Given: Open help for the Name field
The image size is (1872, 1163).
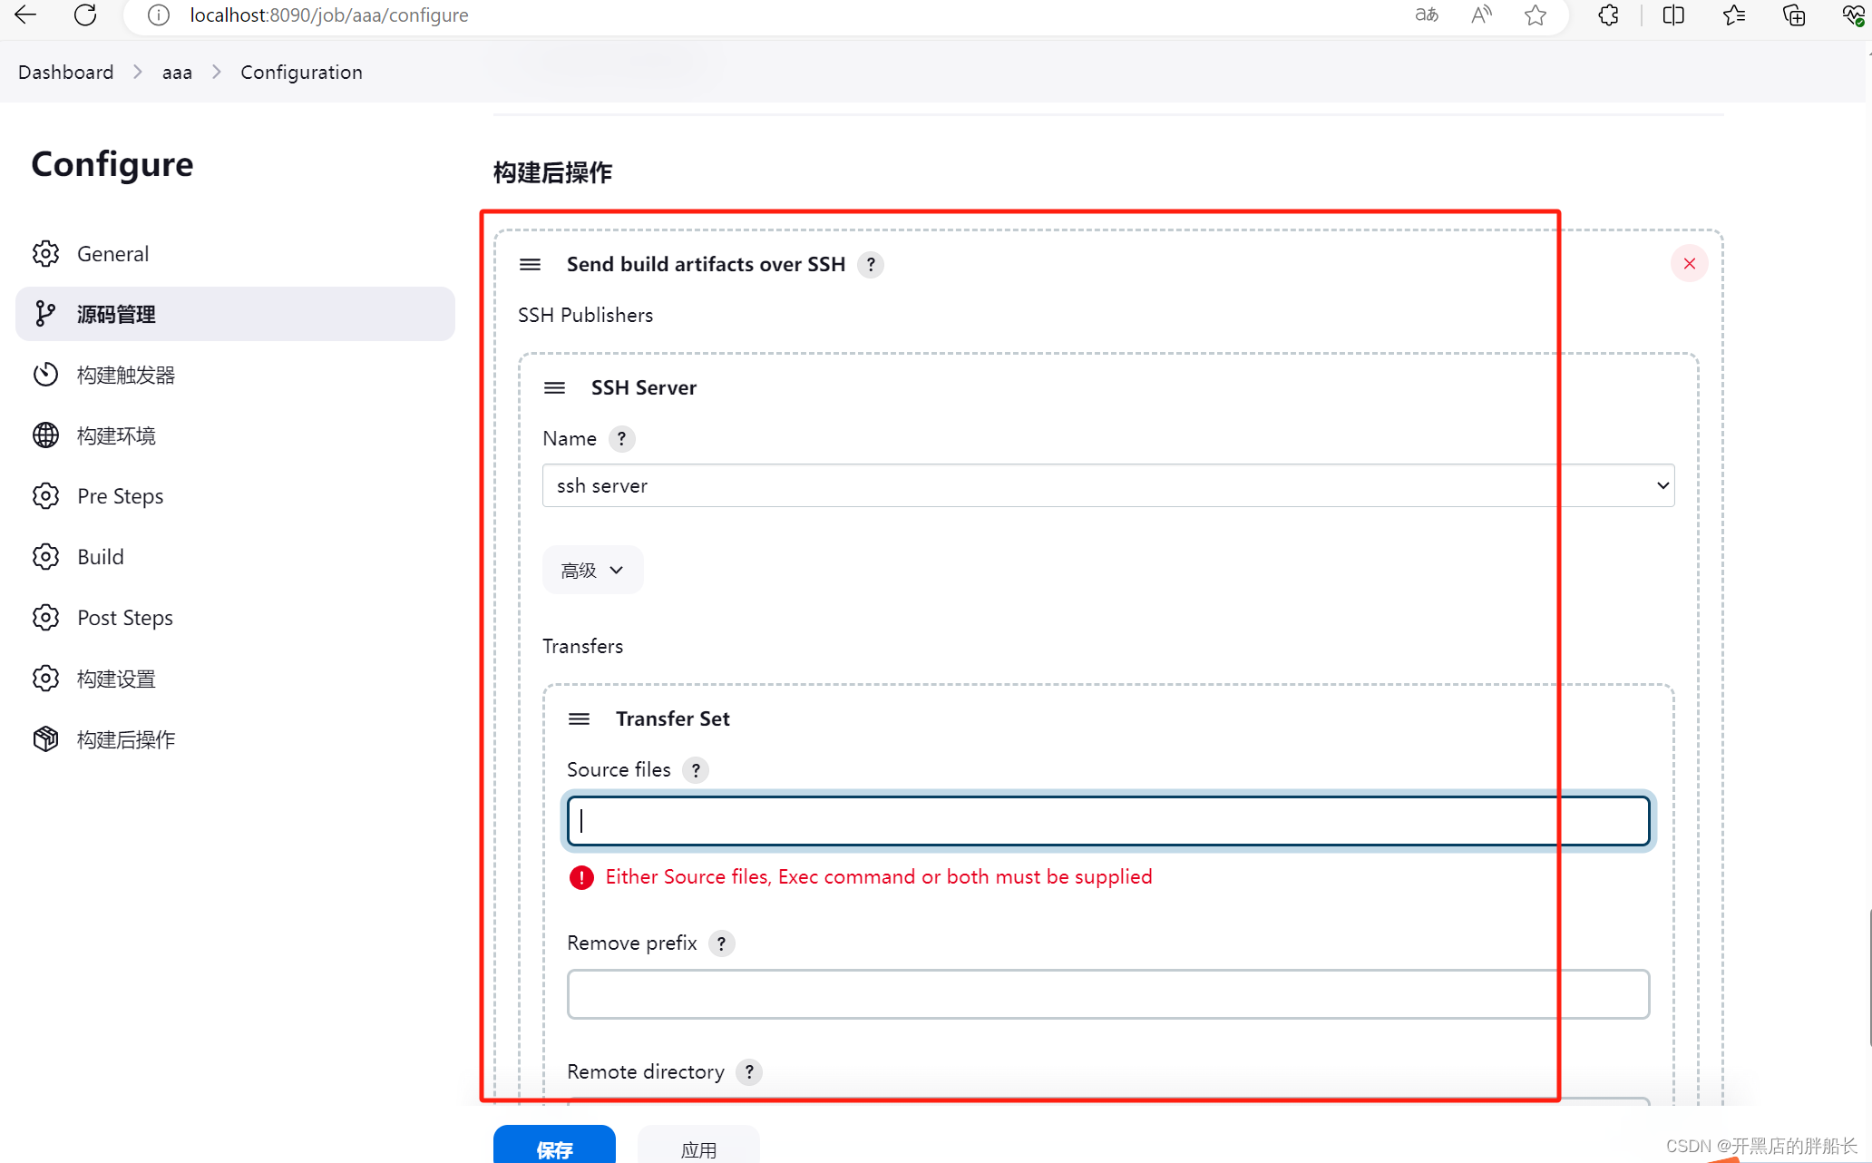Looking at the screenshot, I should pyautogui.click(x=621, y=438).
